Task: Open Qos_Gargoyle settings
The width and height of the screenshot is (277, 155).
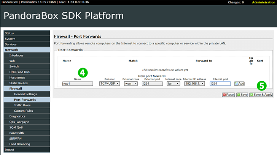Action: (27, 122)
